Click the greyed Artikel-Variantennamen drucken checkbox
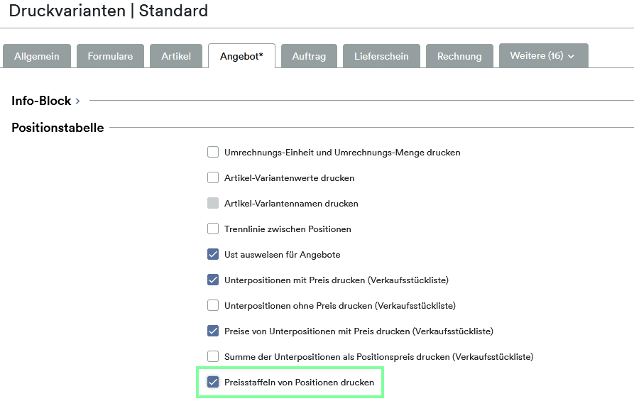The image size is (634, 401). point(213,203)
